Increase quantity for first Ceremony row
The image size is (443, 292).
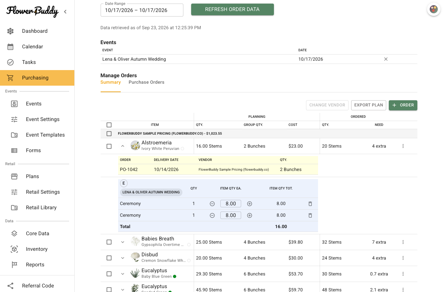pos(250,204)
